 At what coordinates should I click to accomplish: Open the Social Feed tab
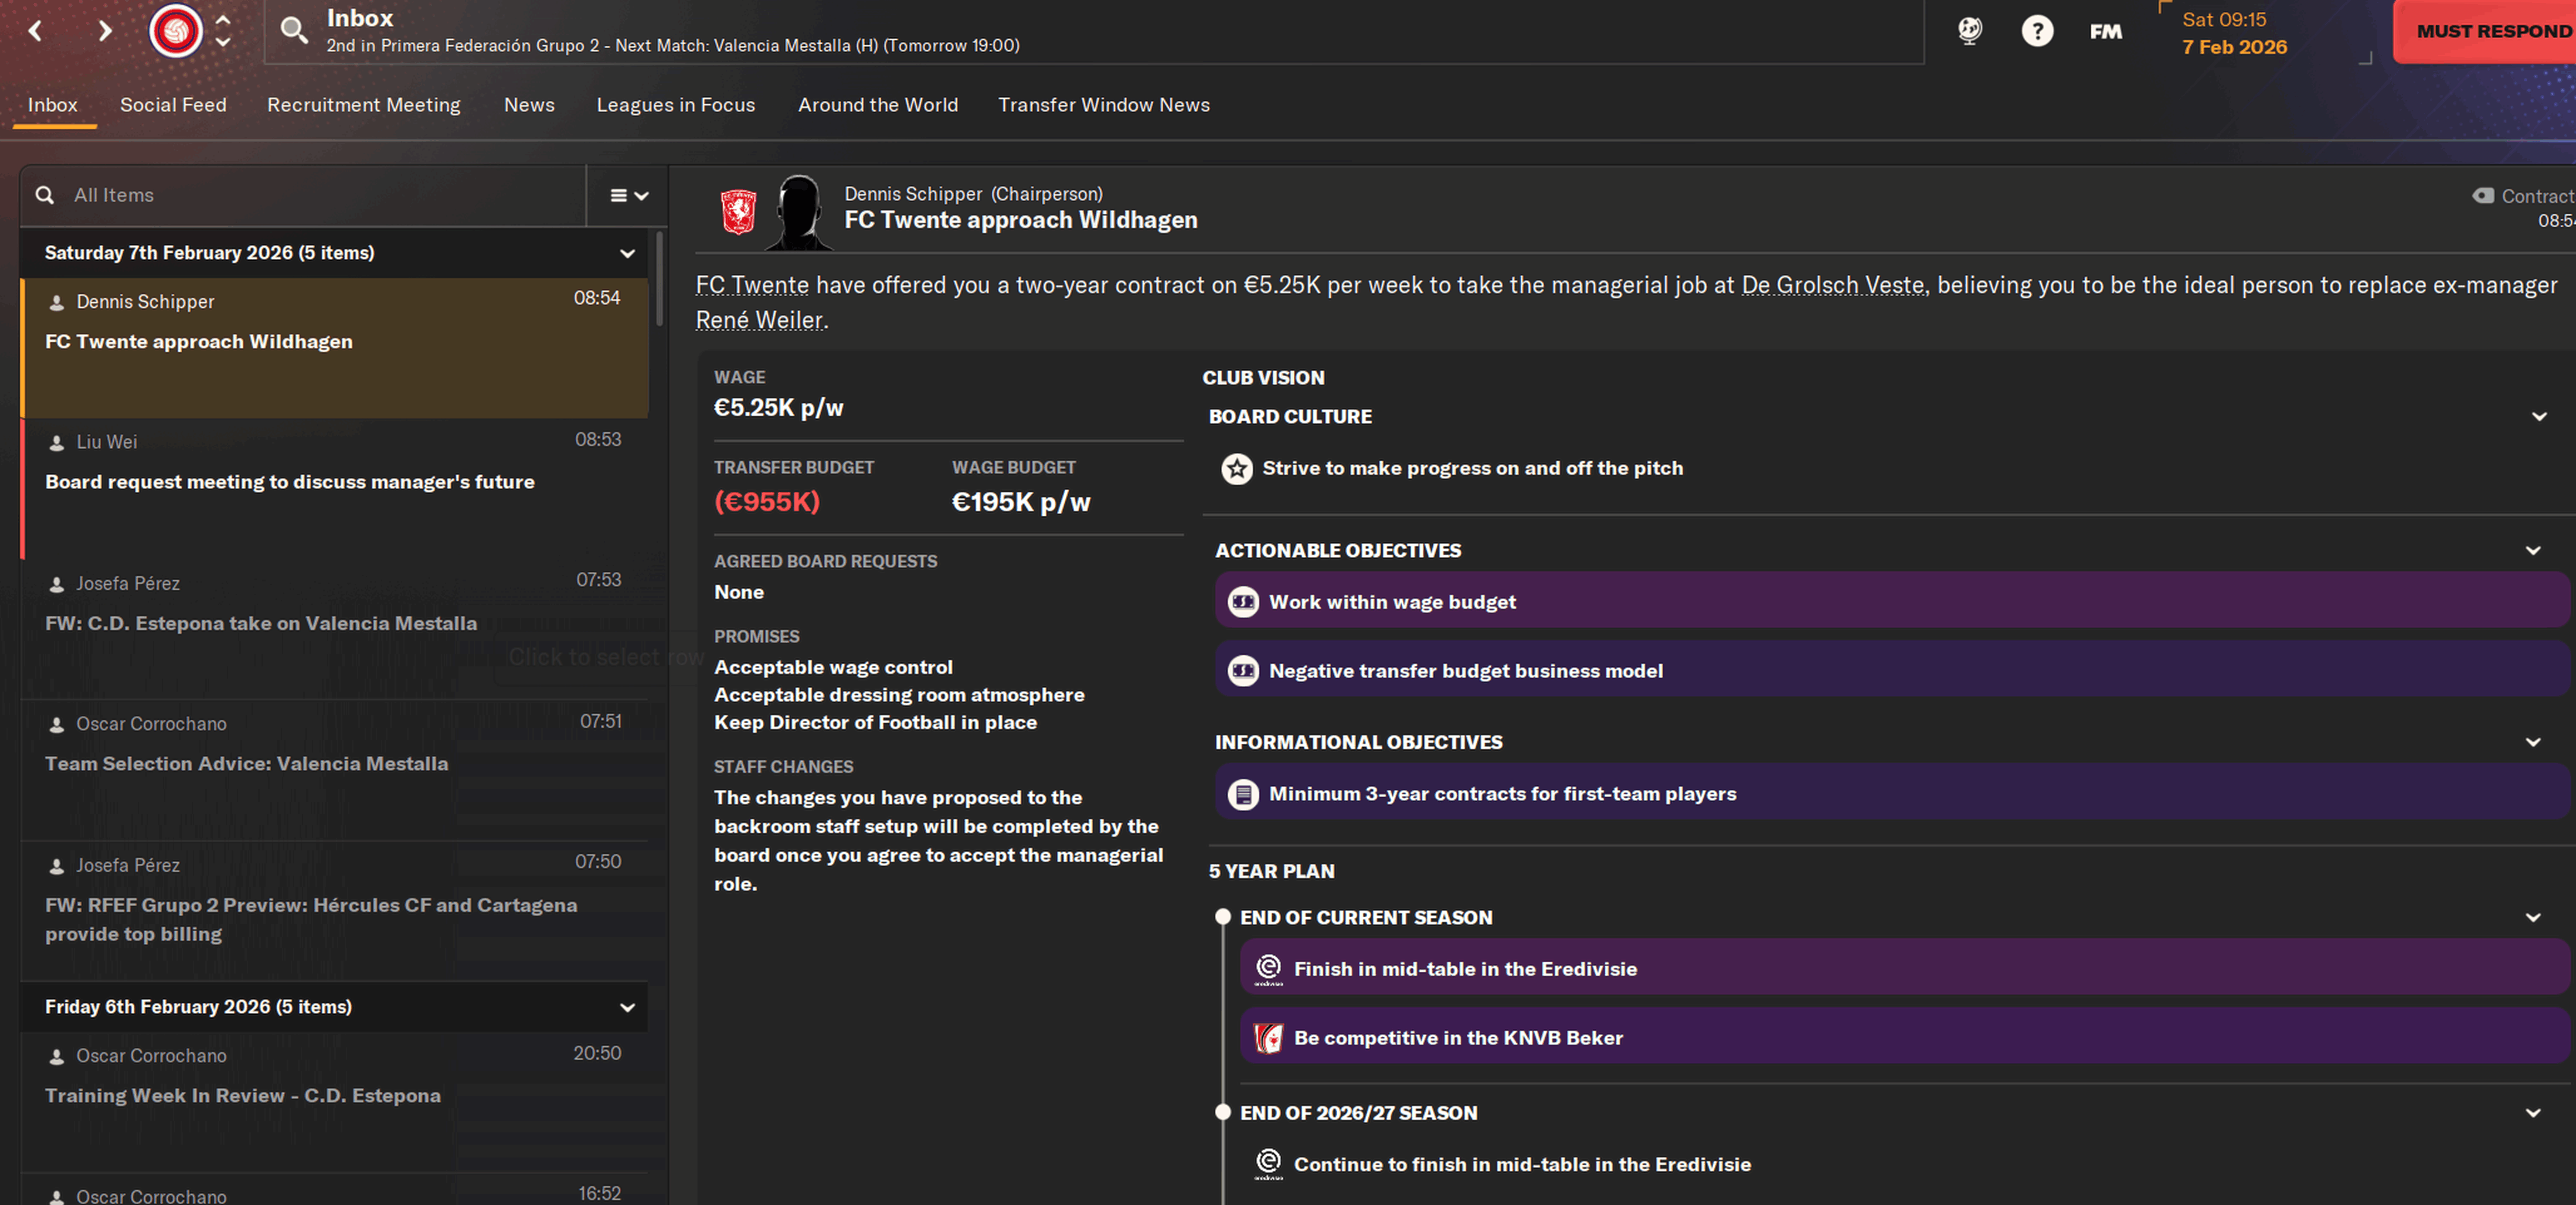pyautogui.click(x=173, y=105)
